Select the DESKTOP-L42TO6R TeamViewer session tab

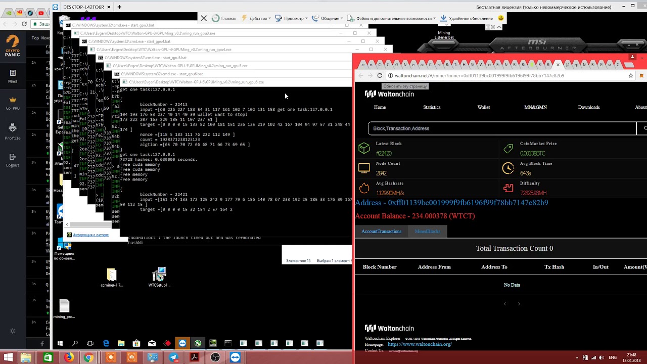pos(84,7)
